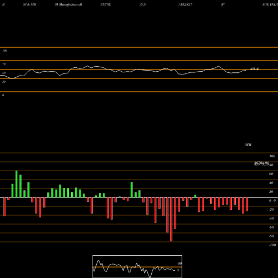Click the MR panel title label
Image resolution: width=278 pixels, height=278 pixels.
[248, 145]
